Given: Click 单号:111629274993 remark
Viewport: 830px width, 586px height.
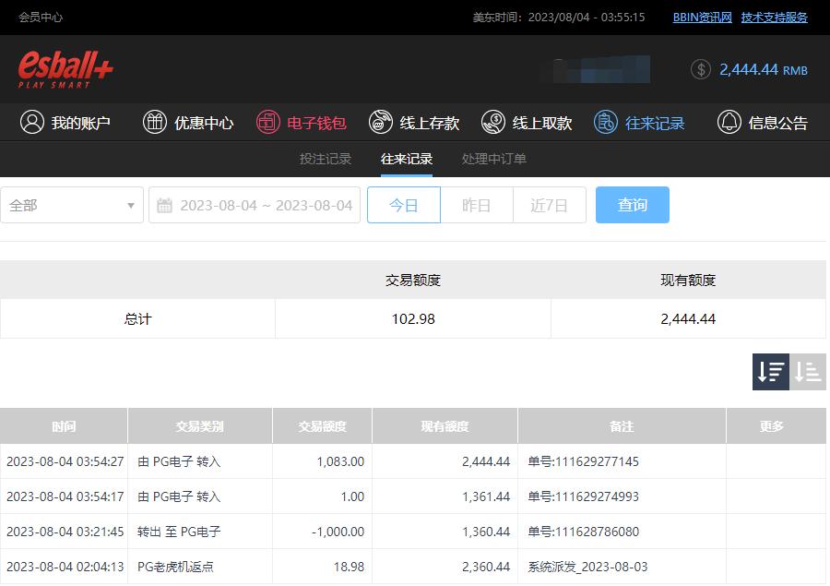Looking at the screenshot, I should (x=584, y=496).
